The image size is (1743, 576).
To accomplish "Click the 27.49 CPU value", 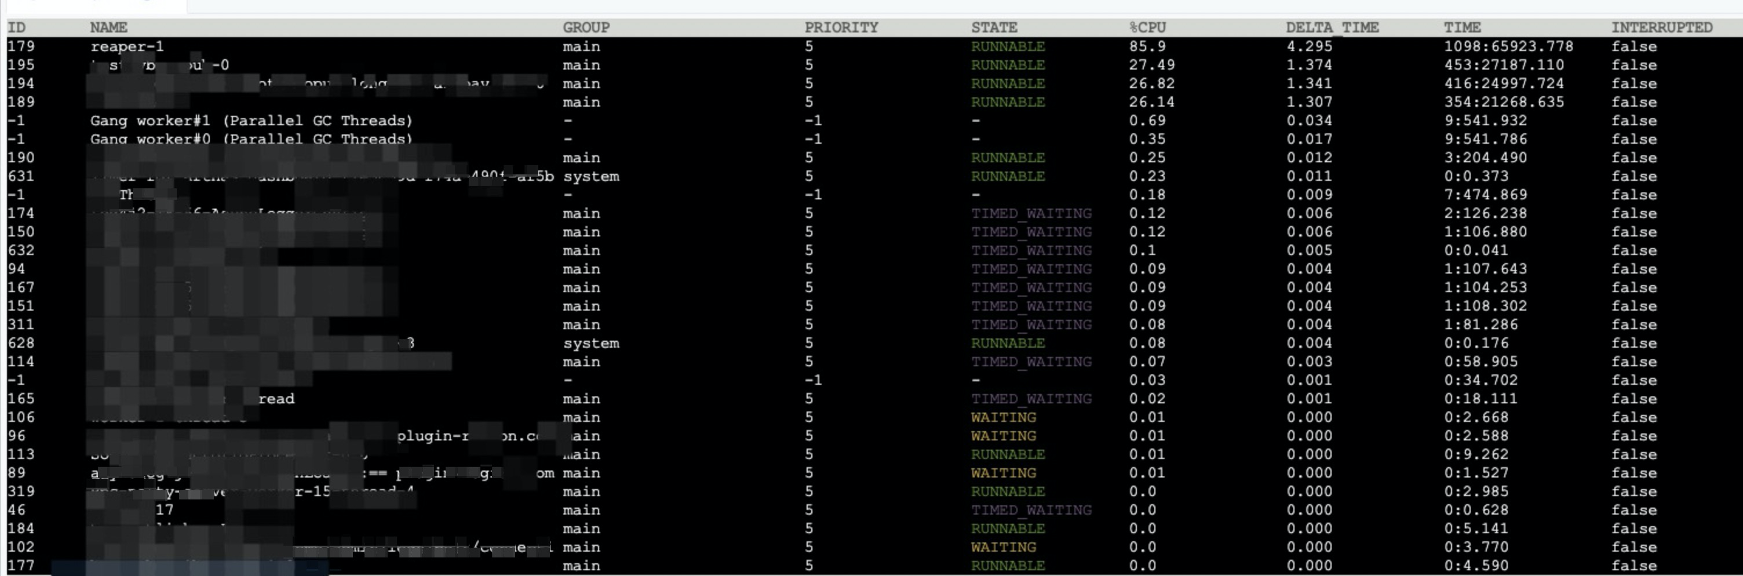I will [x=1153, y=65].
